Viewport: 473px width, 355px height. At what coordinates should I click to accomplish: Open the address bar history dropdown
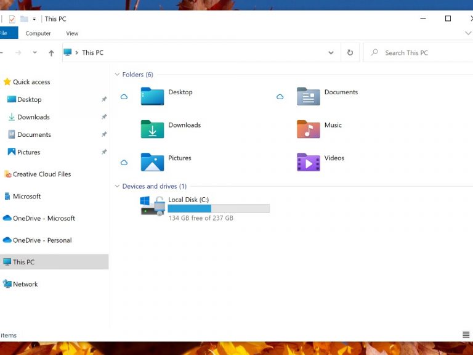(331, 52)
